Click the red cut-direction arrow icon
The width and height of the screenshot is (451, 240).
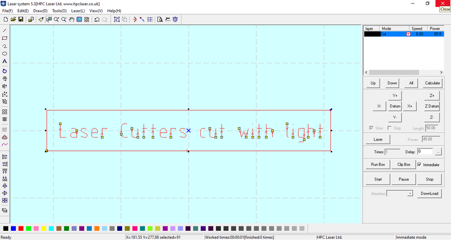pos(134,19)
